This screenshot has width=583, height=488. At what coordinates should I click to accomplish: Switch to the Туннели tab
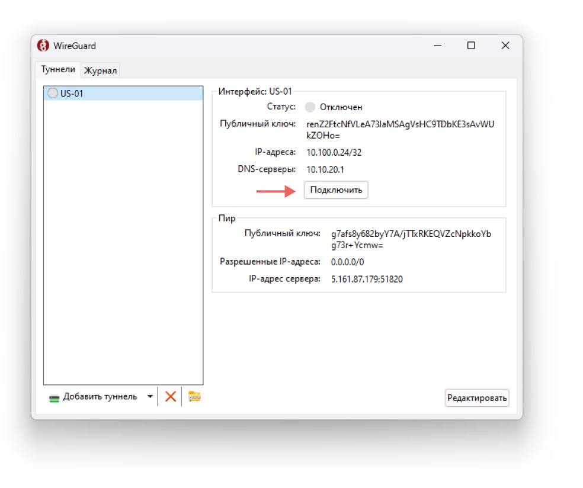tap(58, 69)
